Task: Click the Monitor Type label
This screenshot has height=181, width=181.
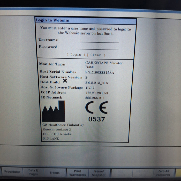Action: [52, 64]
